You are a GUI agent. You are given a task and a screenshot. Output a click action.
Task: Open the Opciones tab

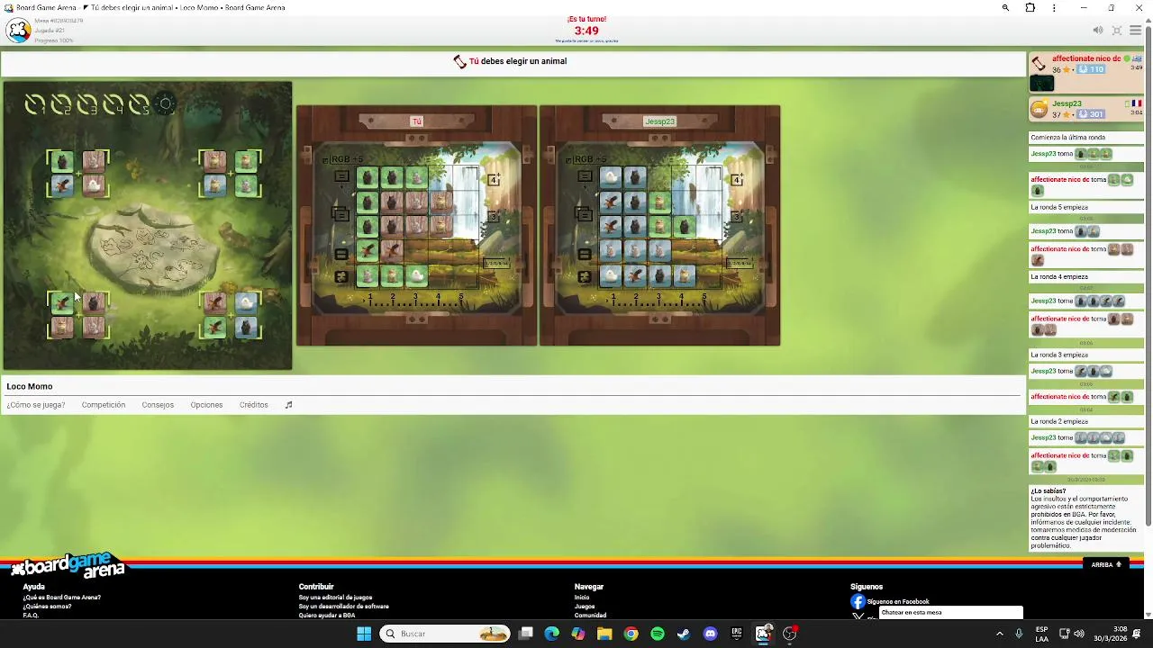point(206,405)
